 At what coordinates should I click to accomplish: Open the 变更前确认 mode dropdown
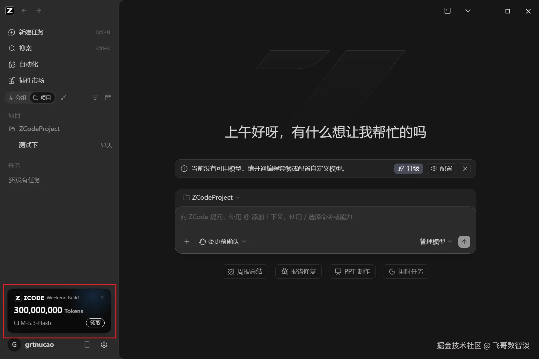[x=223, y=242]
